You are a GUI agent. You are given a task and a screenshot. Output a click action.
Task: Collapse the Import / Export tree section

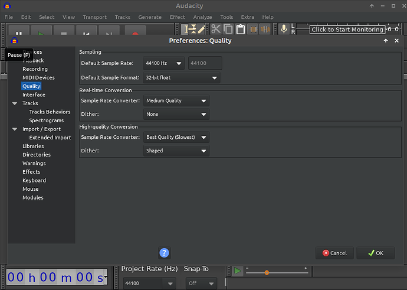tap(15, 129)
